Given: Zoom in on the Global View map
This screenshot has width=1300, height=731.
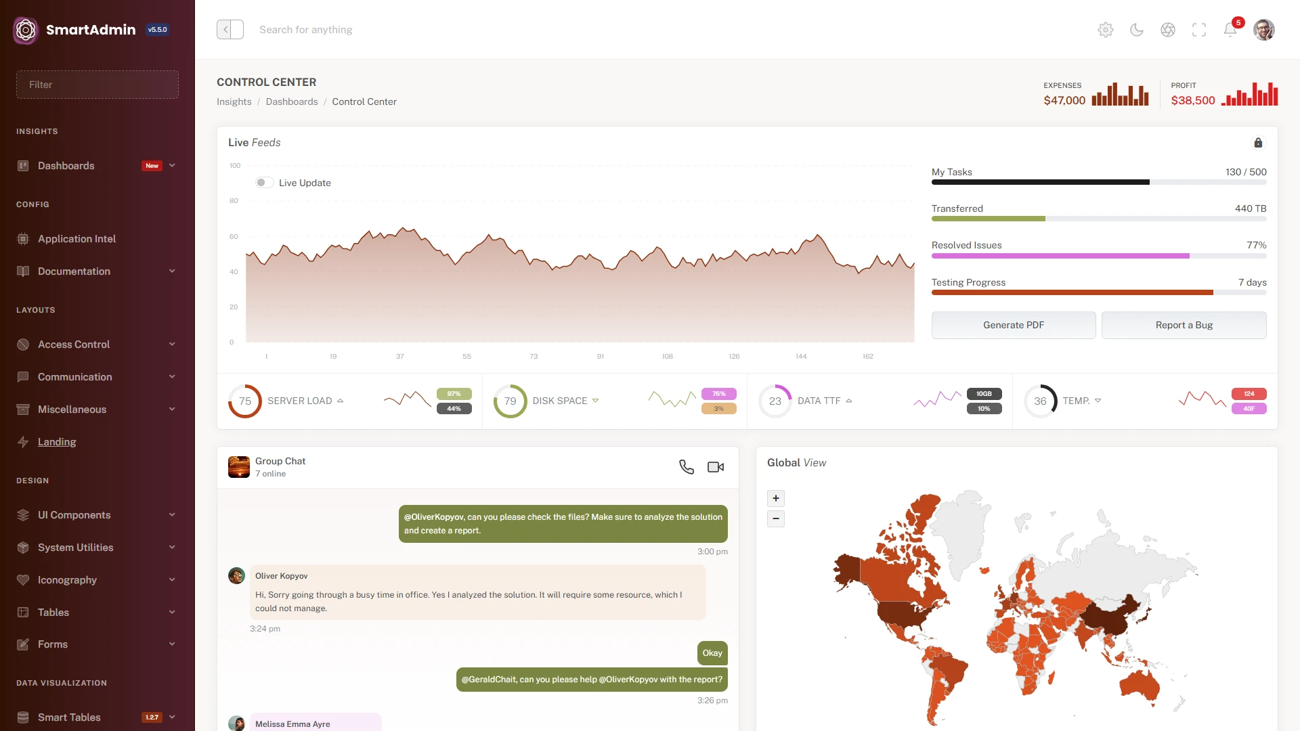Looking at the screenshot, I should coord(776,498).
